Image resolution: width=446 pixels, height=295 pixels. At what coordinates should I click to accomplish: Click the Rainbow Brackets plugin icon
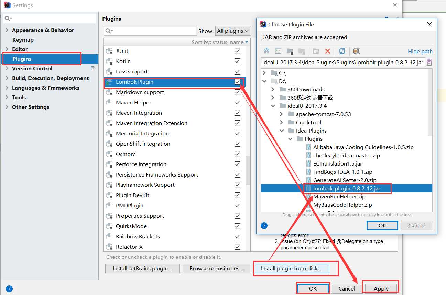point(109,237)
